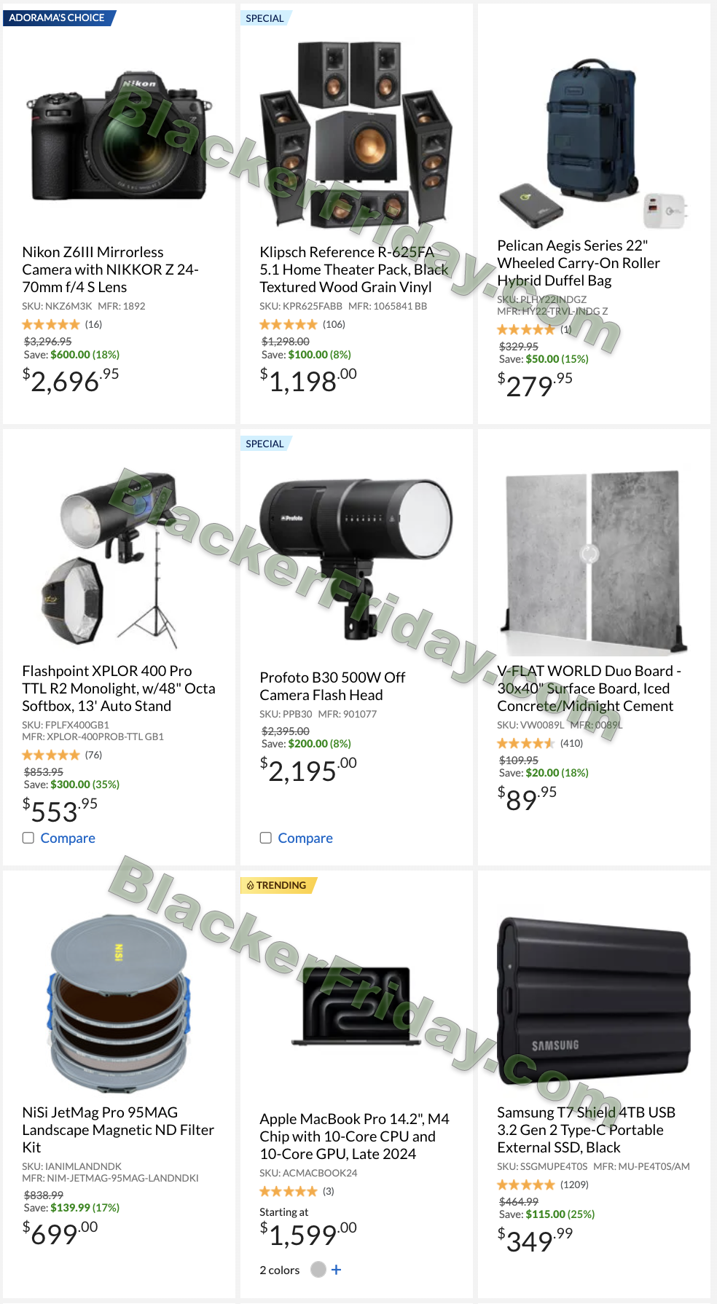Viewport: 717px width, 1304px height.
Task: Open Nikon Z6III Mirrorless Camera title link
Action: (111, 270)
